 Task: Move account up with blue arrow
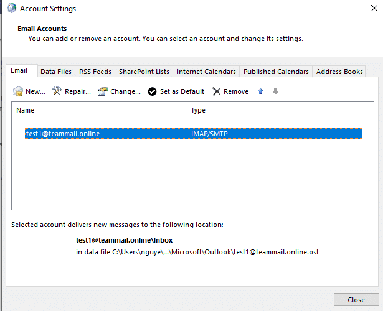click(260, 91)
